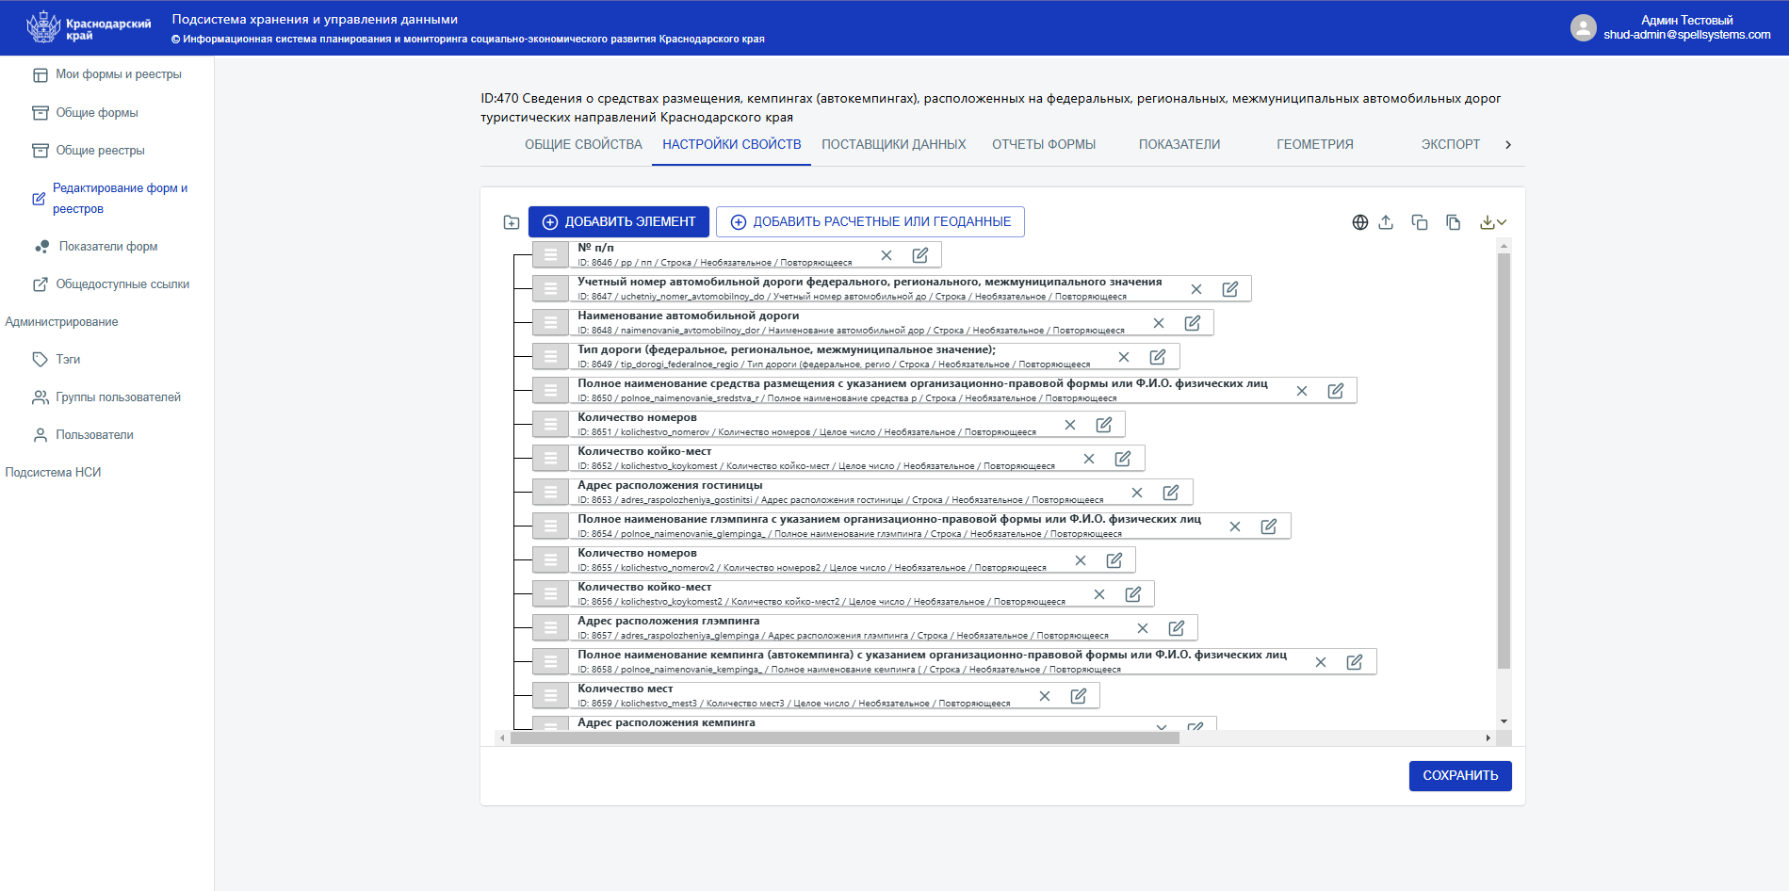Open the user avatar in header
The image size is (1789, 891).
point(1583,27)
